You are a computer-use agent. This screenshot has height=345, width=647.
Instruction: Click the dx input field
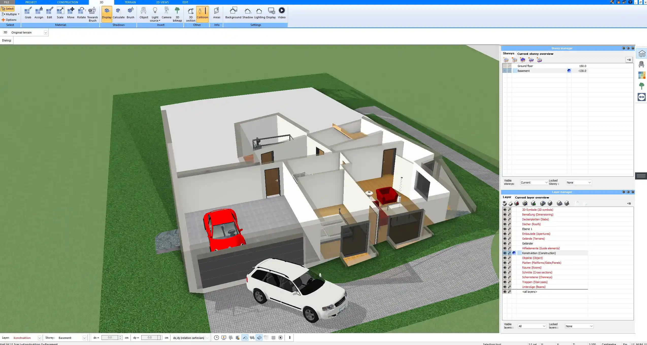[x=110, y=338]
